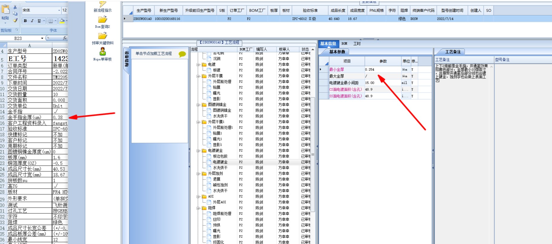Image resolution: width=552 pixels, height=244 pixels.
Task: Select the 电镀硬金 child process step
Action: click(x=220, y=162)
